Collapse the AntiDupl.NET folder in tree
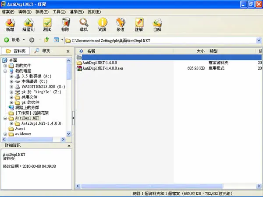Viewport: 263px width, 197px height. (x=5, y=118)
